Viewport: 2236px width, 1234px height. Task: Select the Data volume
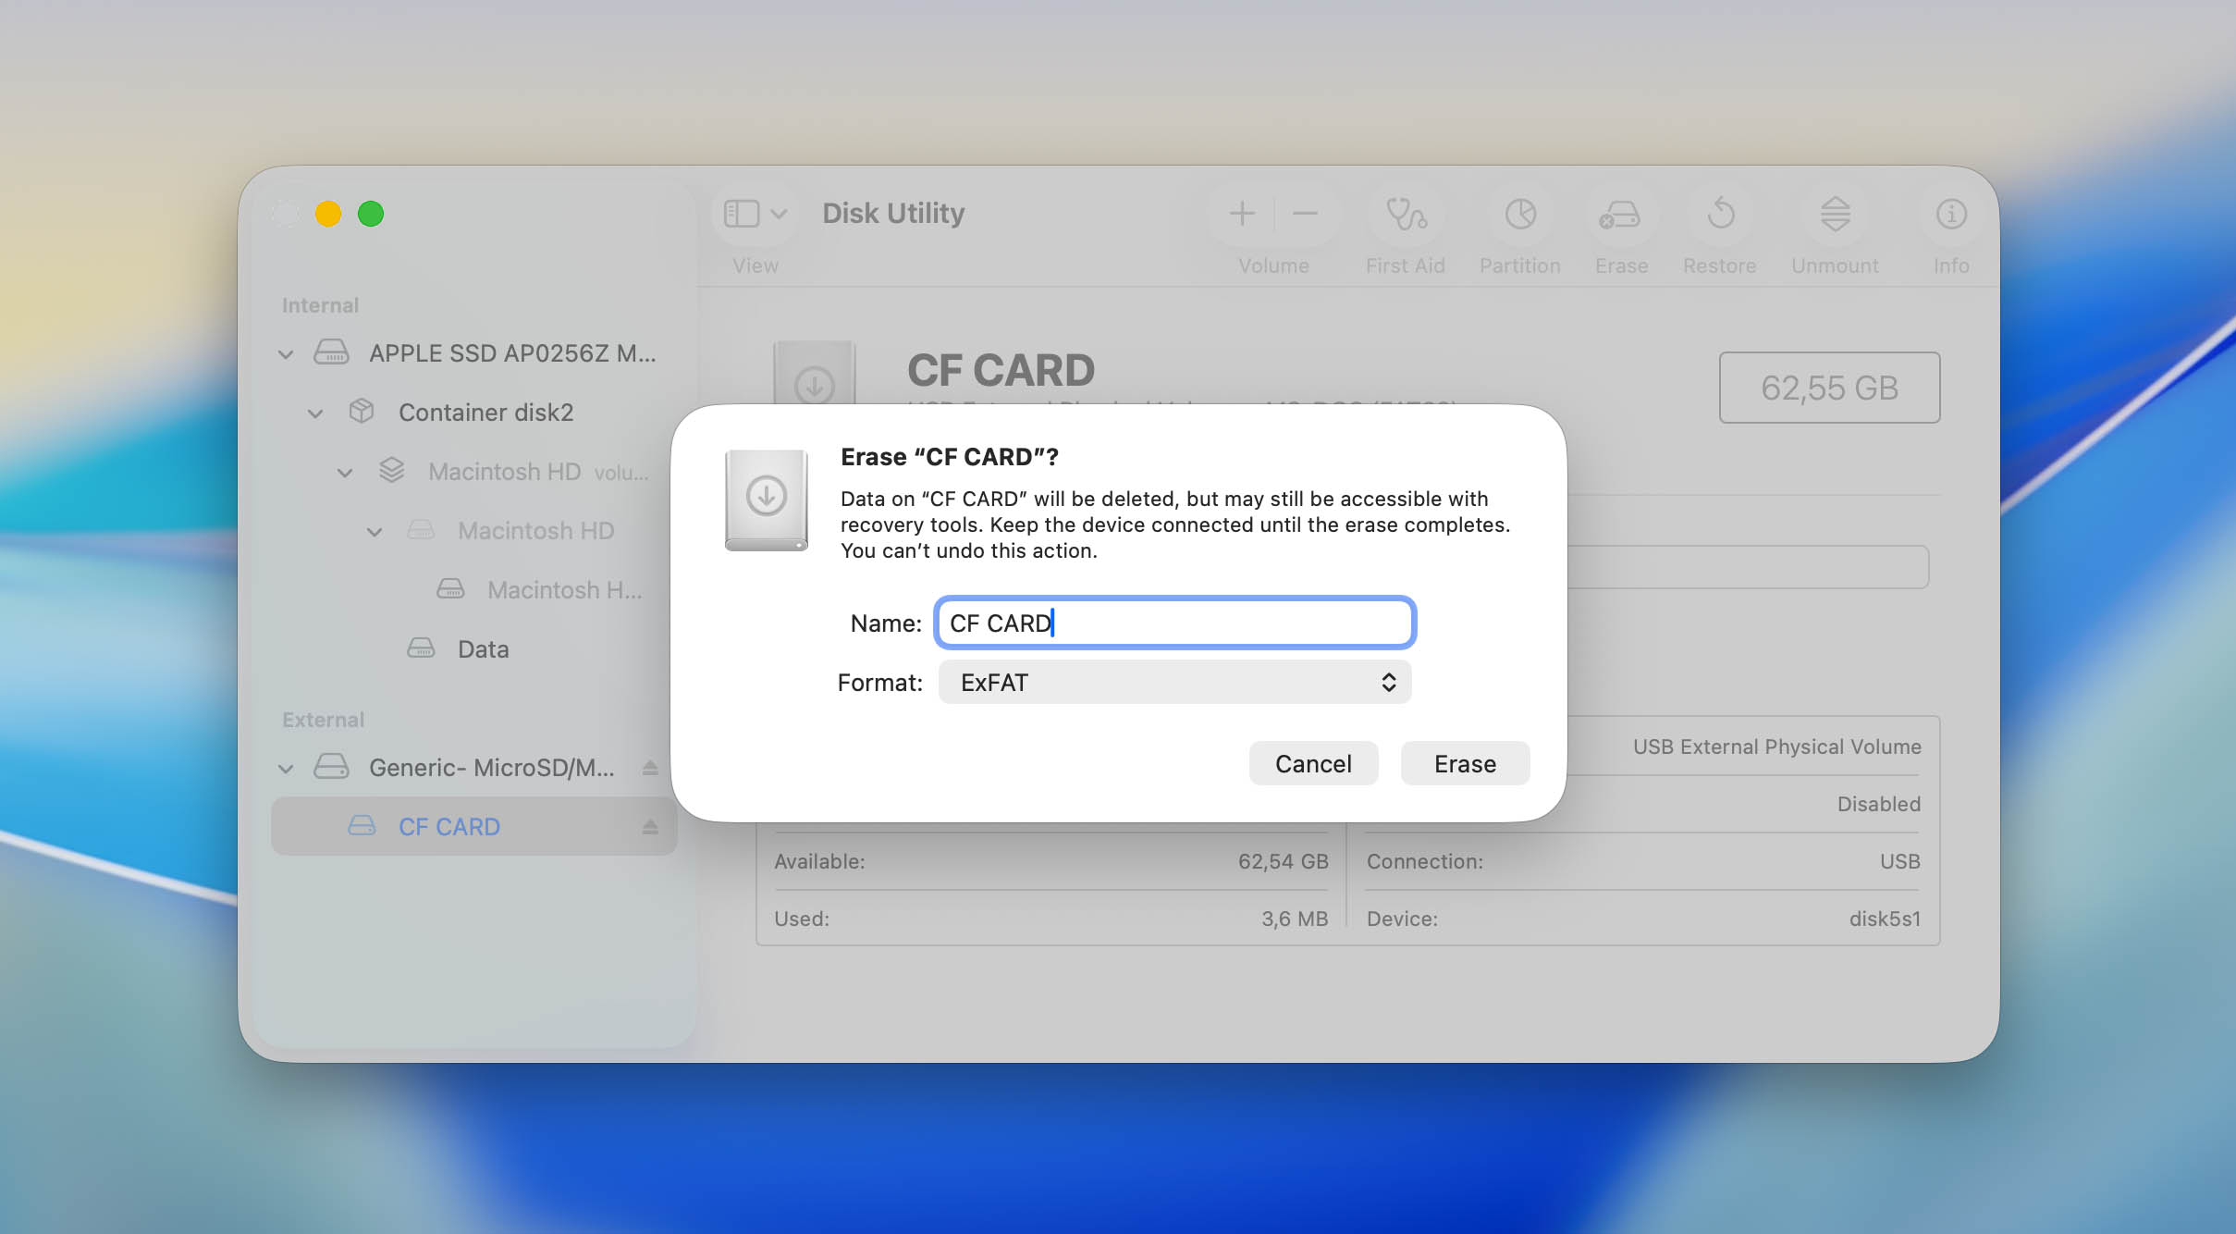coord(482,648)
